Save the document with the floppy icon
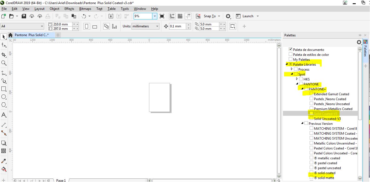Image resolution: width=370 pixels, height=182 pixels. 24,16
